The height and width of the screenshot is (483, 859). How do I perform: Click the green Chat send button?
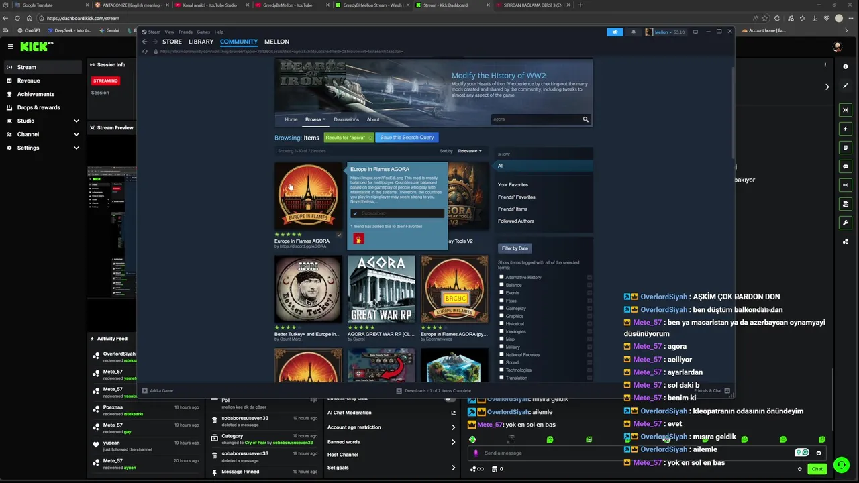pyautogui.click(x=817, y=469)
